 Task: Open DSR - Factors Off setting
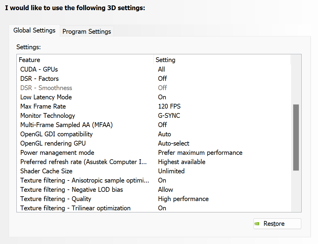tap(162, 79)
